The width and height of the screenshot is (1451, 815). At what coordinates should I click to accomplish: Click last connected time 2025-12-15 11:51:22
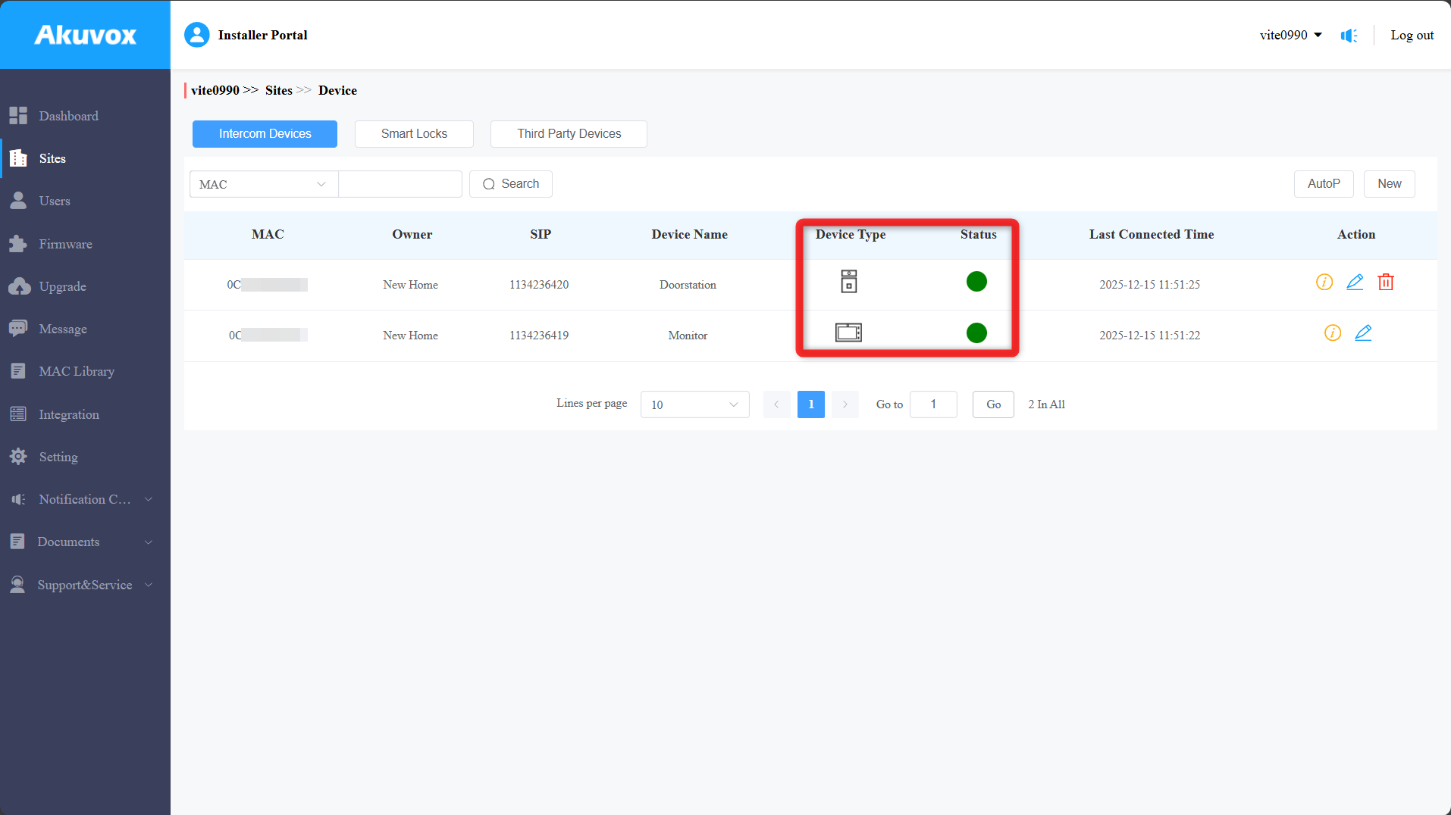1150,336
